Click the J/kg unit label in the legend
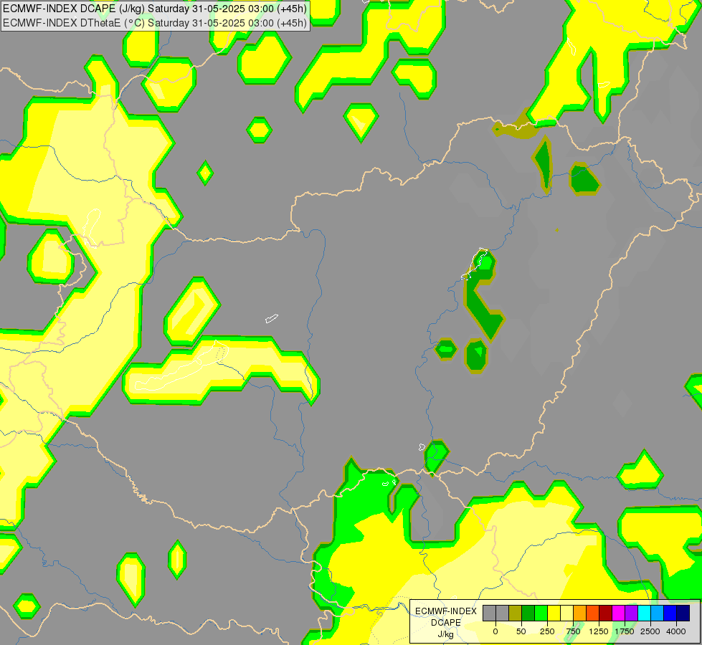The image size is (702, 645). click(445, 634)
